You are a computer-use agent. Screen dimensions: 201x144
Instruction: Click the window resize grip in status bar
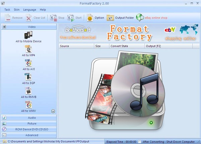[x=199, y=142]
